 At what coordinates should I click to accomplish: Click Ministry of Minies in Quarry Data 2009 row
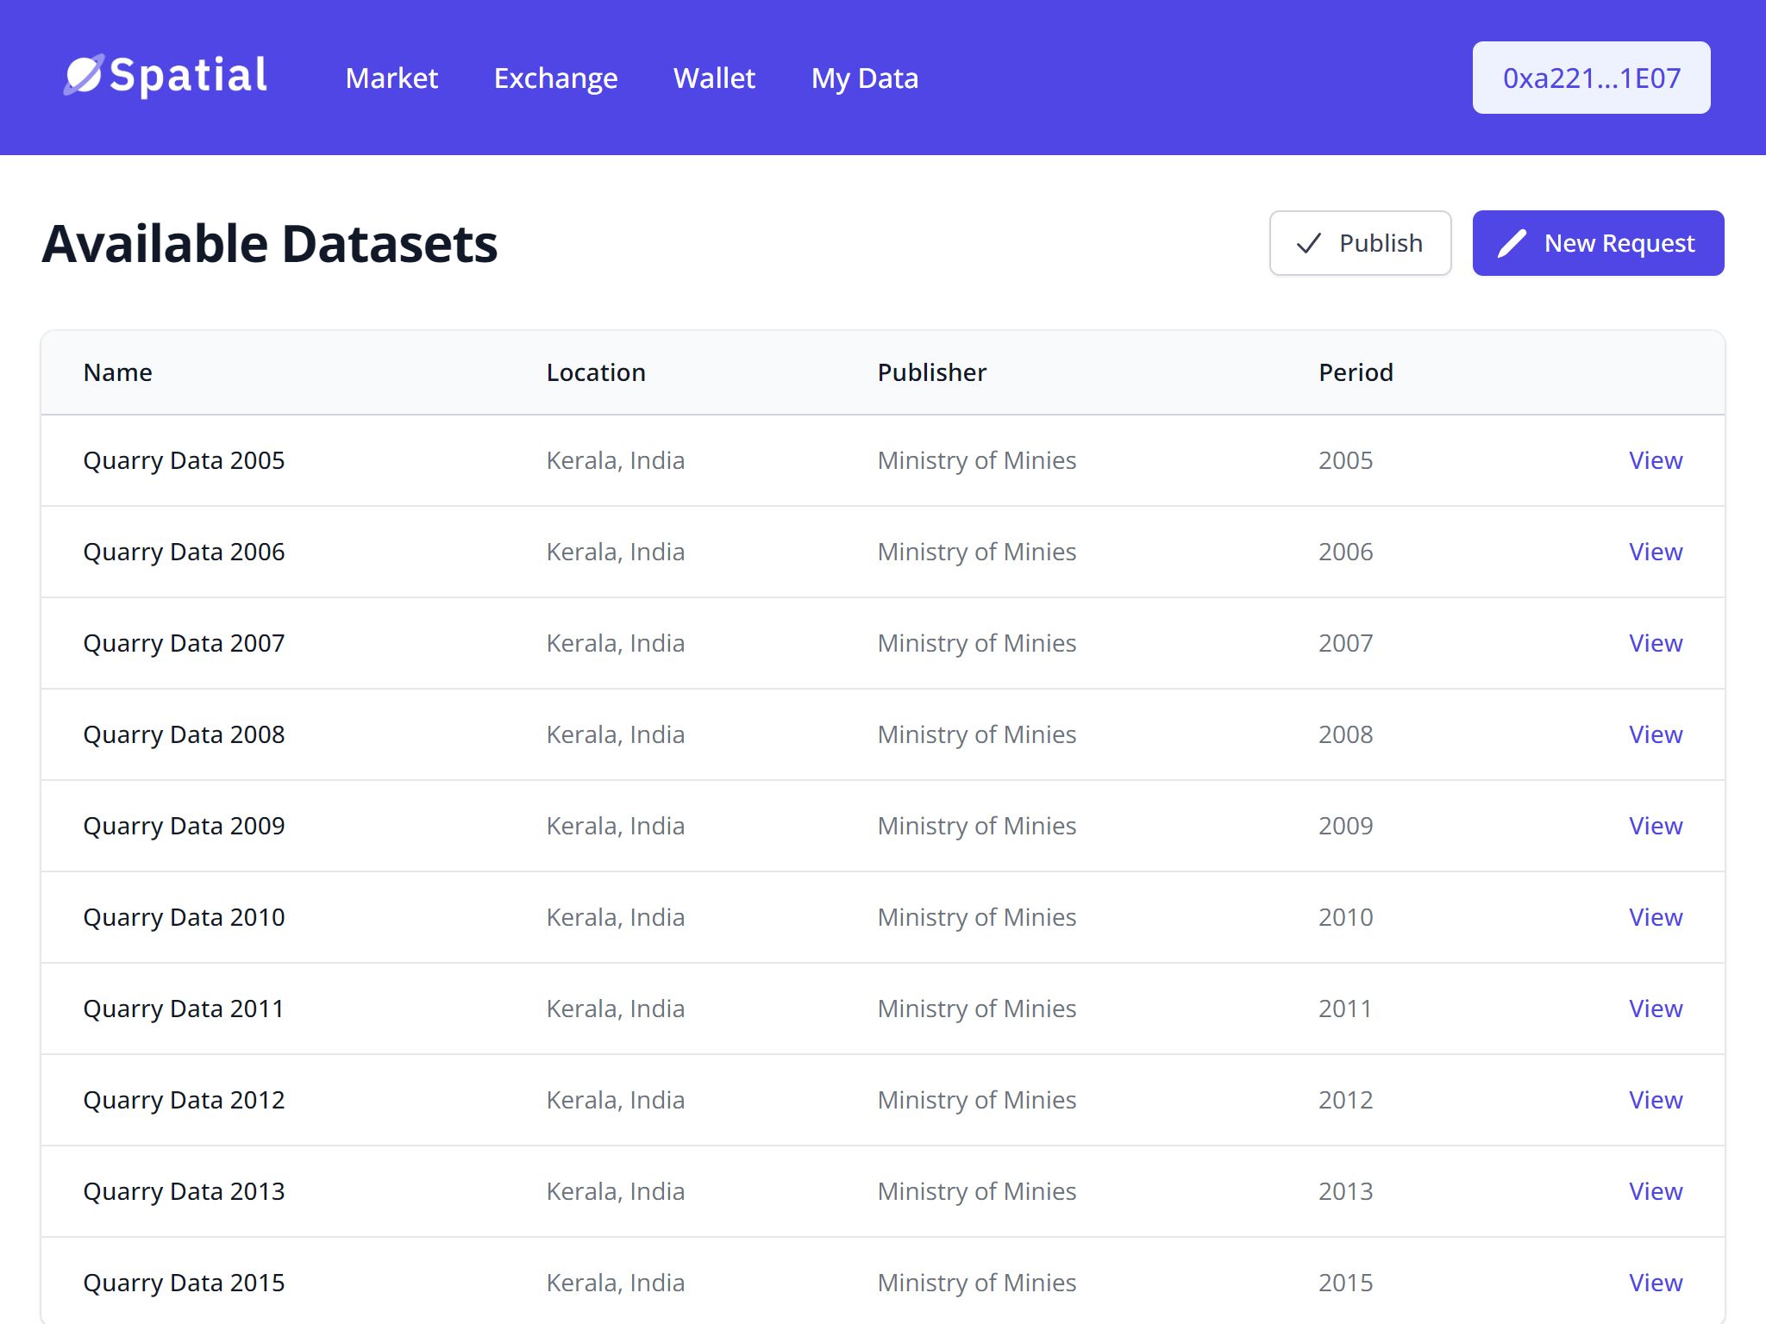click(x=977, y=826)
